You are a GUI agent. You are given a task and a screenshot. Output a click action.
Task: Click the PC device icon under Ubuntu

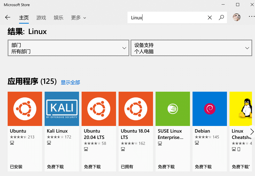[x=12, y=143]
